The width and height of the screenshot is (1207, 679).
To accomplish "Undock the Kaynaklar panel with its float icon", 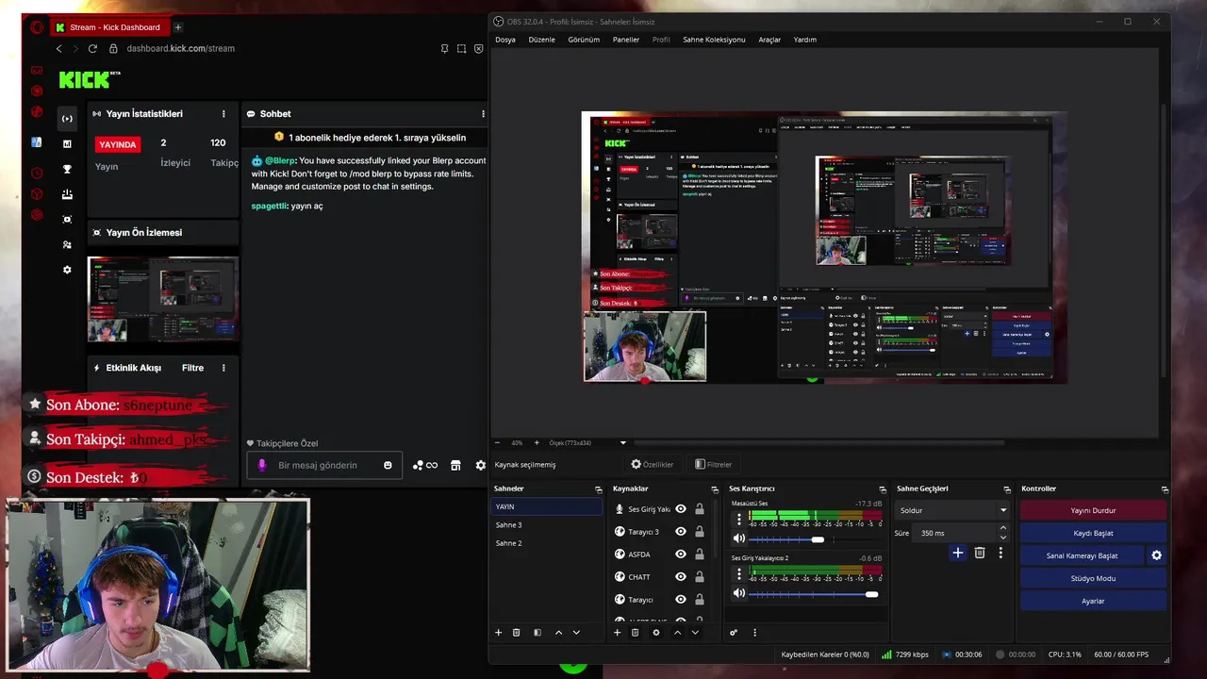I will (717, 489).
